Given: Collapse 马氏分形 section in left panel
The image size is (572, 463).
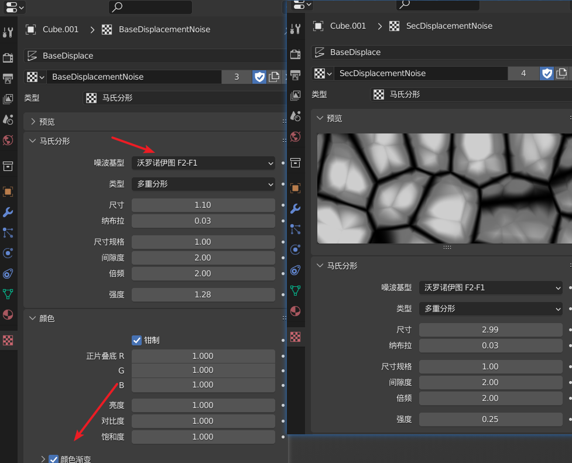Looking at the screenshot, I should (32, 141).
